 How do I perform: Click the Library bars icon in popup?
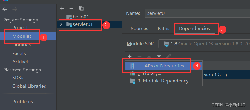tap(132, 73)
